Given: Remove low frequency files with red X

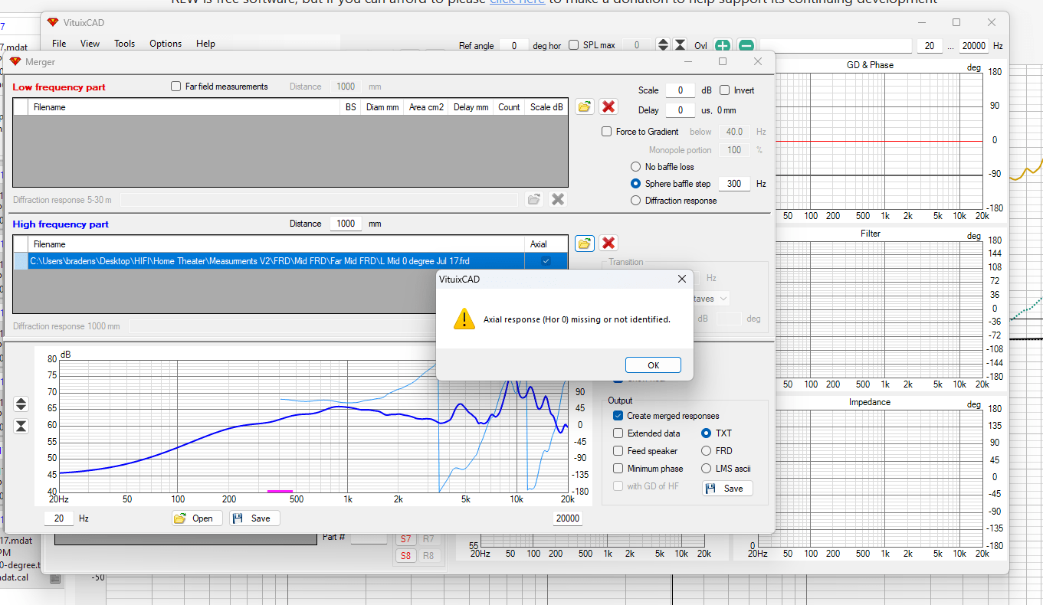Looking at the screenshot, I should click(x=608, y=107).
